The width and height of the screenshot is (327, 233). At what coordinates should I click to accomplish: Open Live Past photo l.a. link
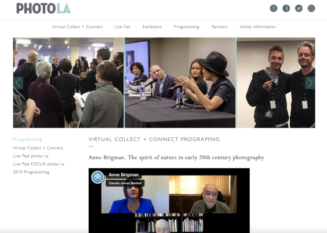click(x=31, y=156)
